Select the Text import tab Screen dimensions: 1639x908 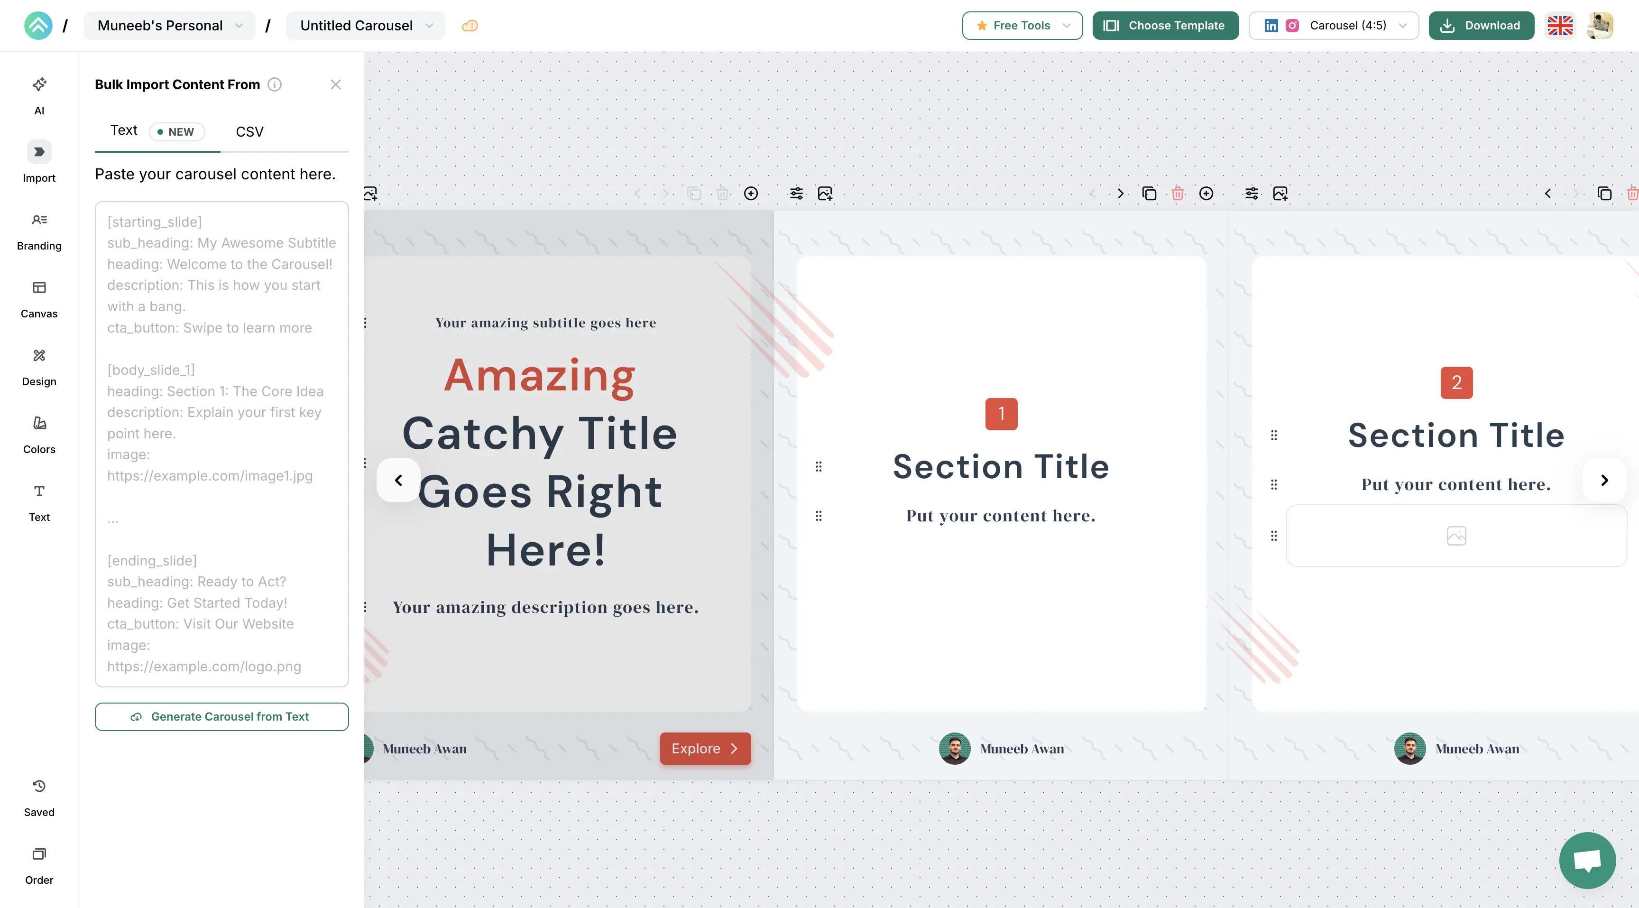pyautogui.click(x=124, y=130)
